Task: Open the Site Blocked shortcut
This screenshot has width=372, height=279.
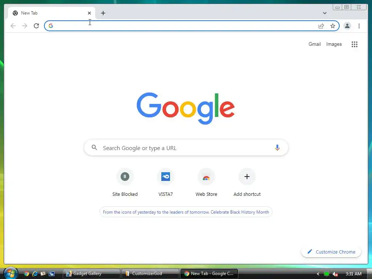Action: 125,182
